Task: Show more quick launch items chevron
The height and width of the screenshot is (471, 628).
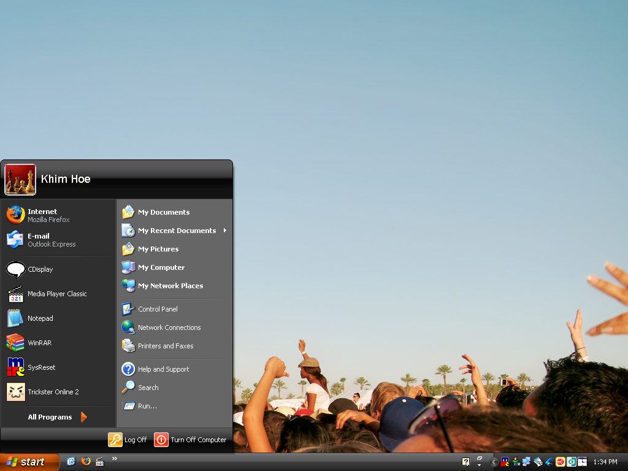Action: coord(115,459)
